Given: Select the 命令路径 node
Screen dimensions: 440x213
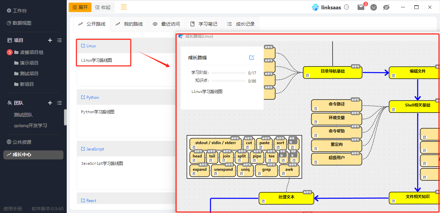Looking at the screenshot, I should coord(337,106).
